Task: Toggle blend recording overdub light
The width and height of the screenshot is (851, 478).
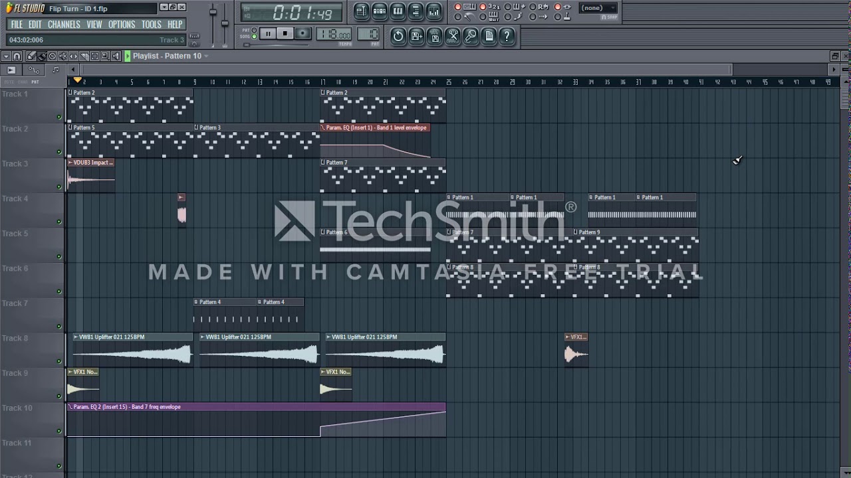Action: (507, 7)
